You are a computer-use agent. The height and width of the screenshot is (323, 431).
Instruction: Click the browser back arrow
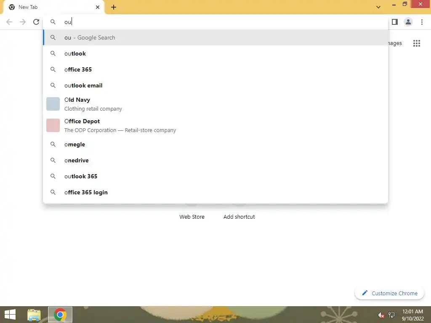pyautogui.click(x=9, y=22)
